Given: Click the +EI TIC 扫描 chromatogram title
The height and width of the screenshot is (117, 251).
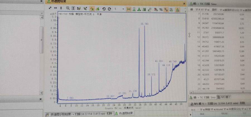Looking at the screenshot, I should click(x=80, y=14).
